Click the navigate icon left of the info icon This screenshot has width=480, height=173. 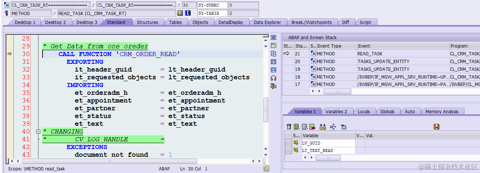tap(180, 13)
